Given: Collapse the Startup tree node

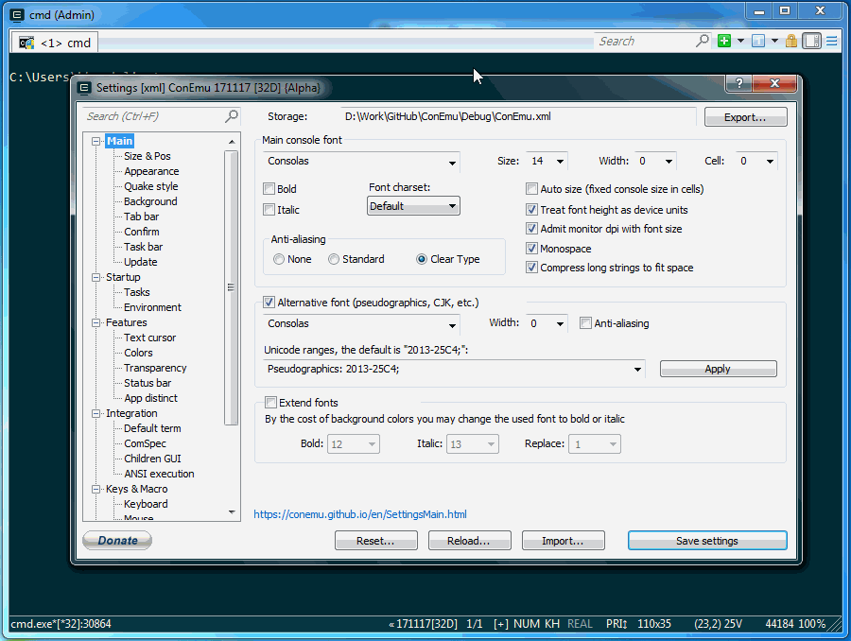Looking at the screenshot, I should point(96,277).
